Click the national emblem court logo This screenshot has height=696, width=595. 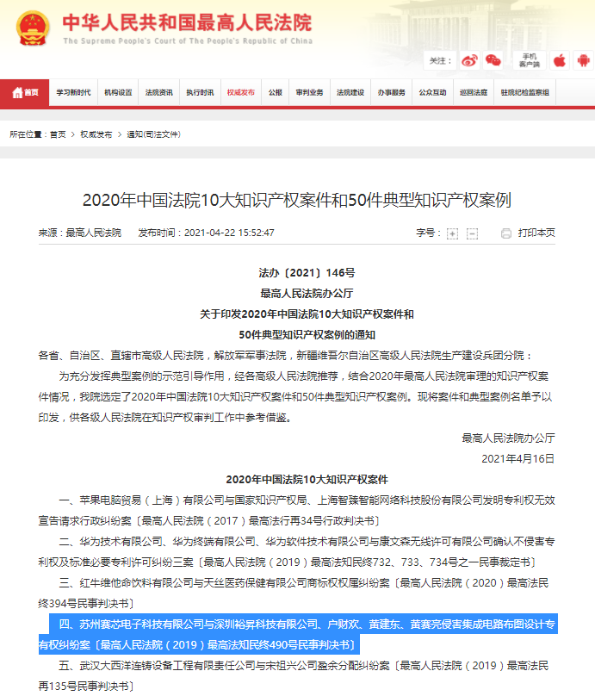32,28
